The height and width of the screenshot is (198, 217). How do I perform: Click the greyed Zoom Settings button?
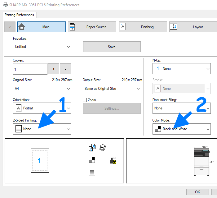tap(112, 108)
